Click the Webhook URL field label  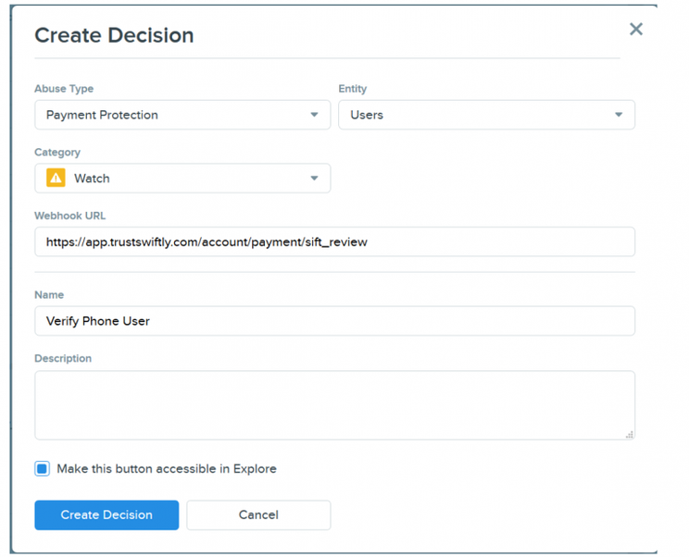click(x=69, y=216)
